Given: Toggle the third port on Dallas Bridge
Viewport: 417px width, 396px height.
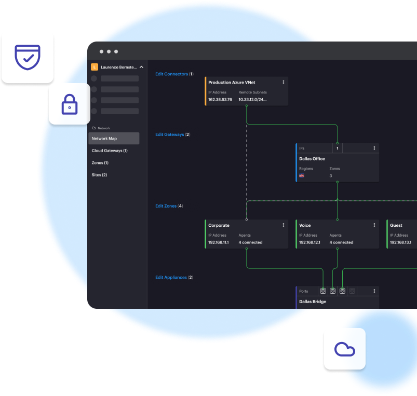Looking at the screenshot, I should (342, 291).
